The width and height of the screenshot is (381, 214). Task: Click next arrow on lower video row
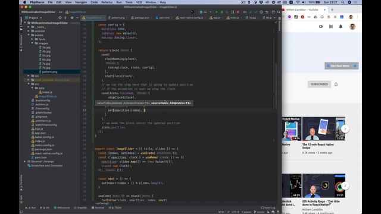click(345, 186)
